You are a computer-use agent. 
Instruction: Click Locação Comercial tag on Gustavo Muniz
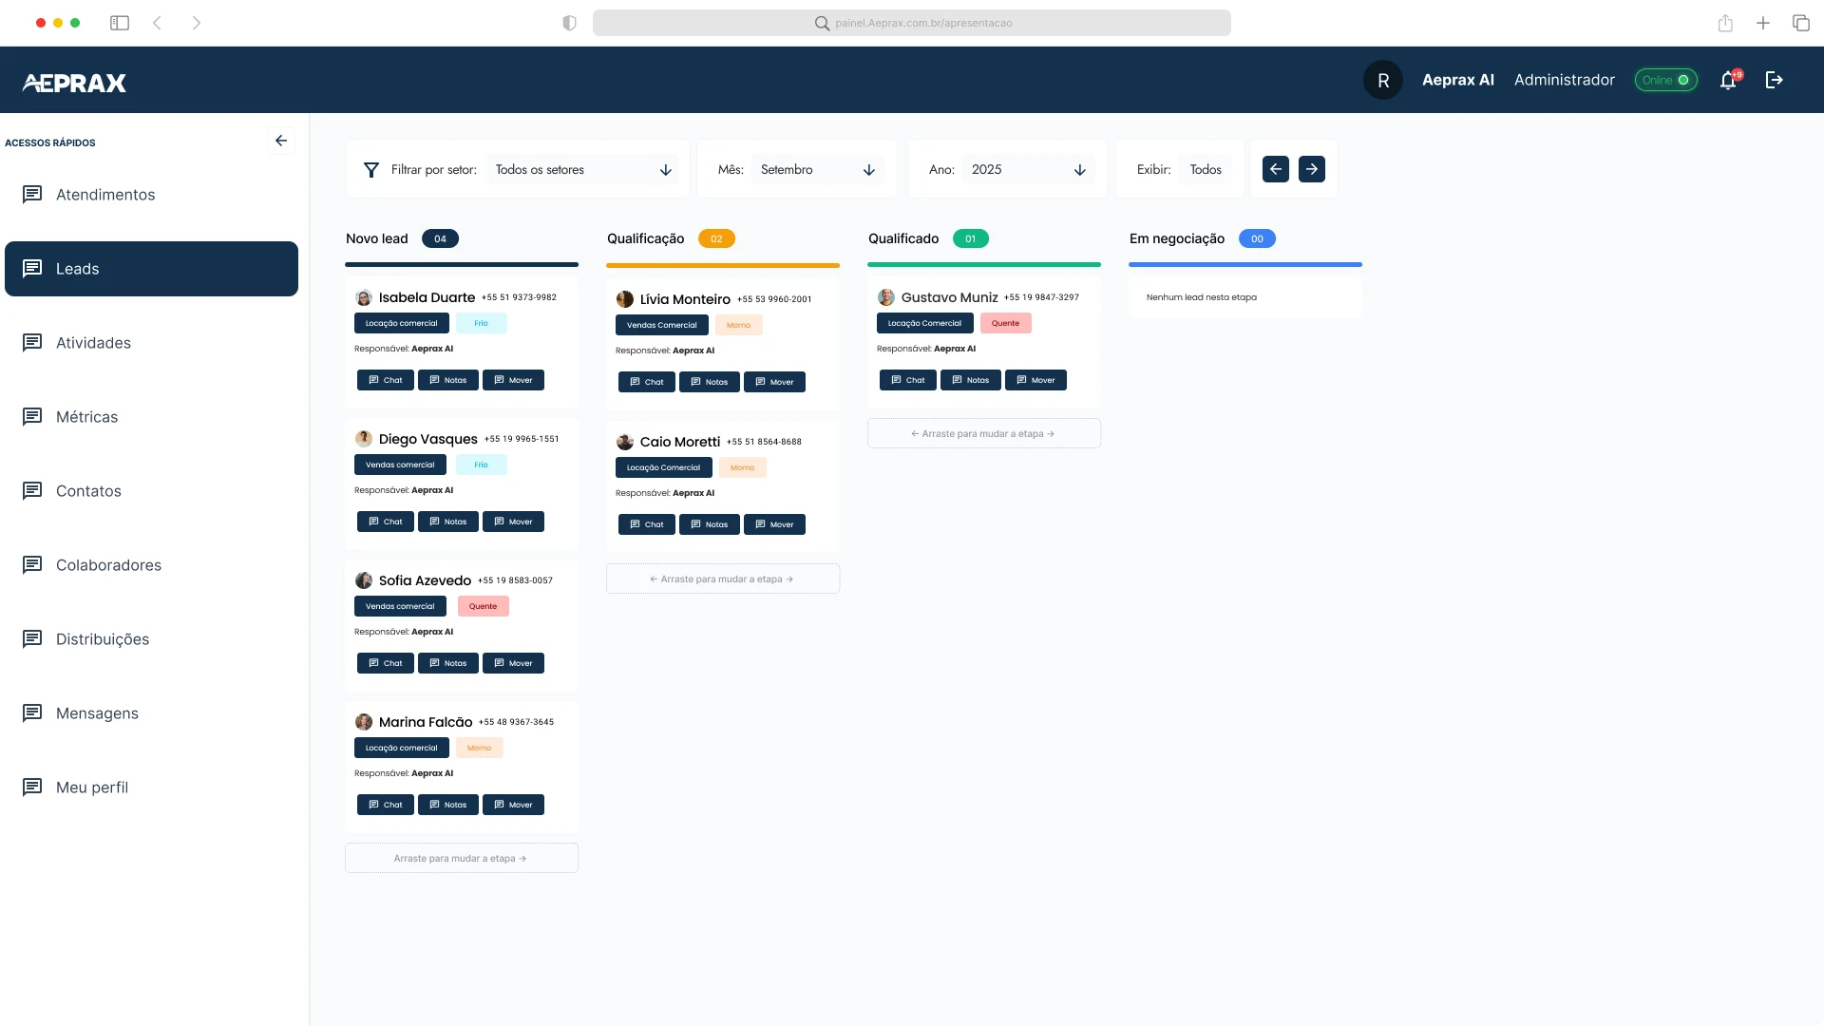(x=924, y=323)
